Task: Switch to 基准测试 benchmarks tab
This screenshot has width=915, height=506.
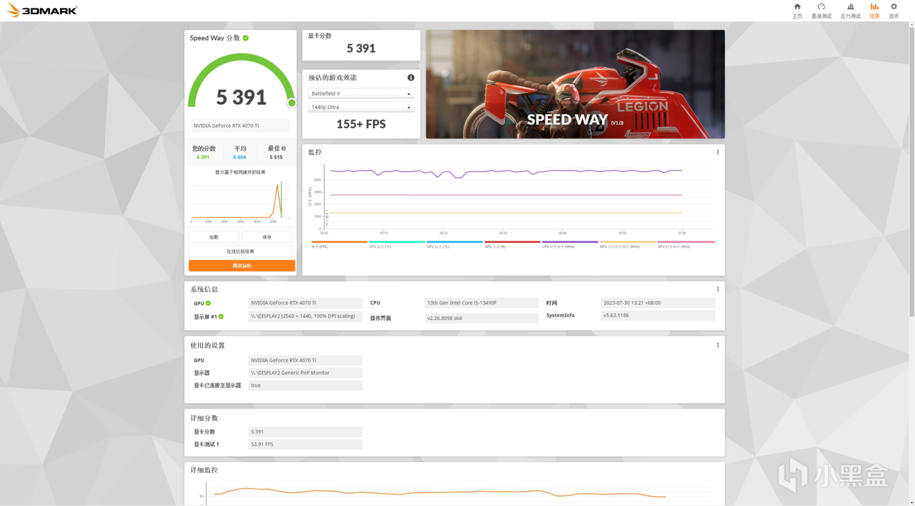Action: click(x=821, y=11)
